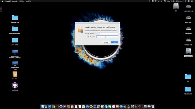Select the BUILD-CSE desktop folder
Image resolution: width=195 pixels, height=109 pixels.
pyautogui.click(x=15, y=18)
